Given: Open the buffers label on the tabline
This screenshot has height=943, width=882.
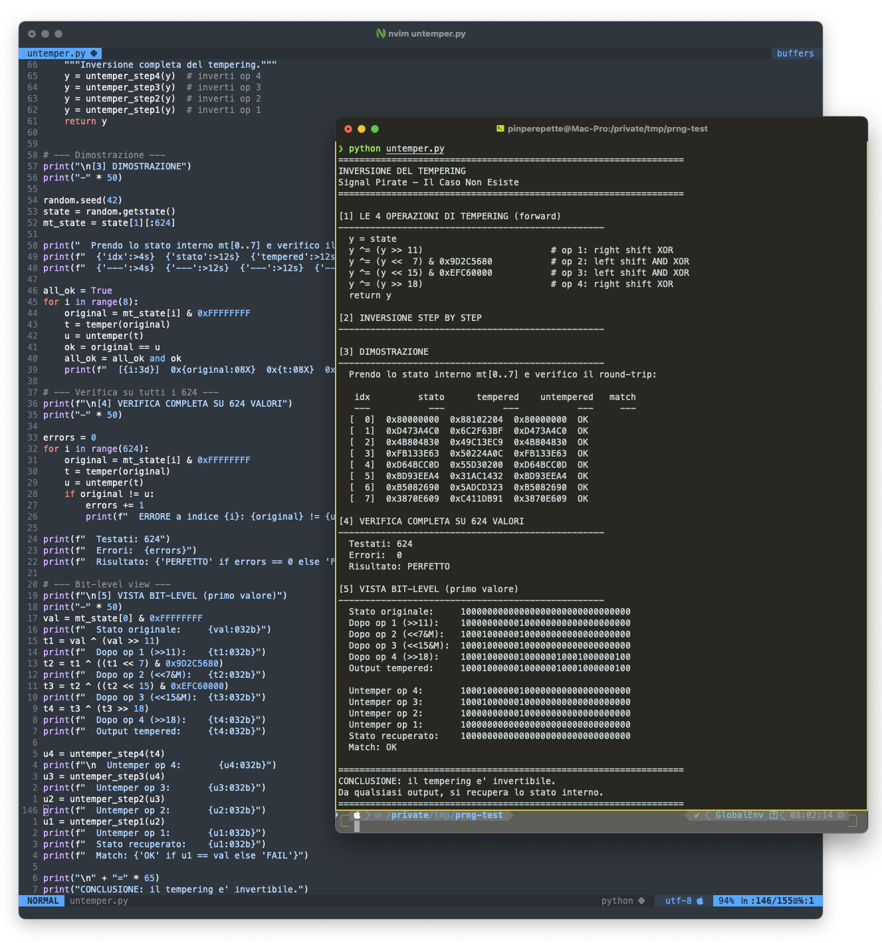Looking at the screenshot, I should (x=795, y=53).
